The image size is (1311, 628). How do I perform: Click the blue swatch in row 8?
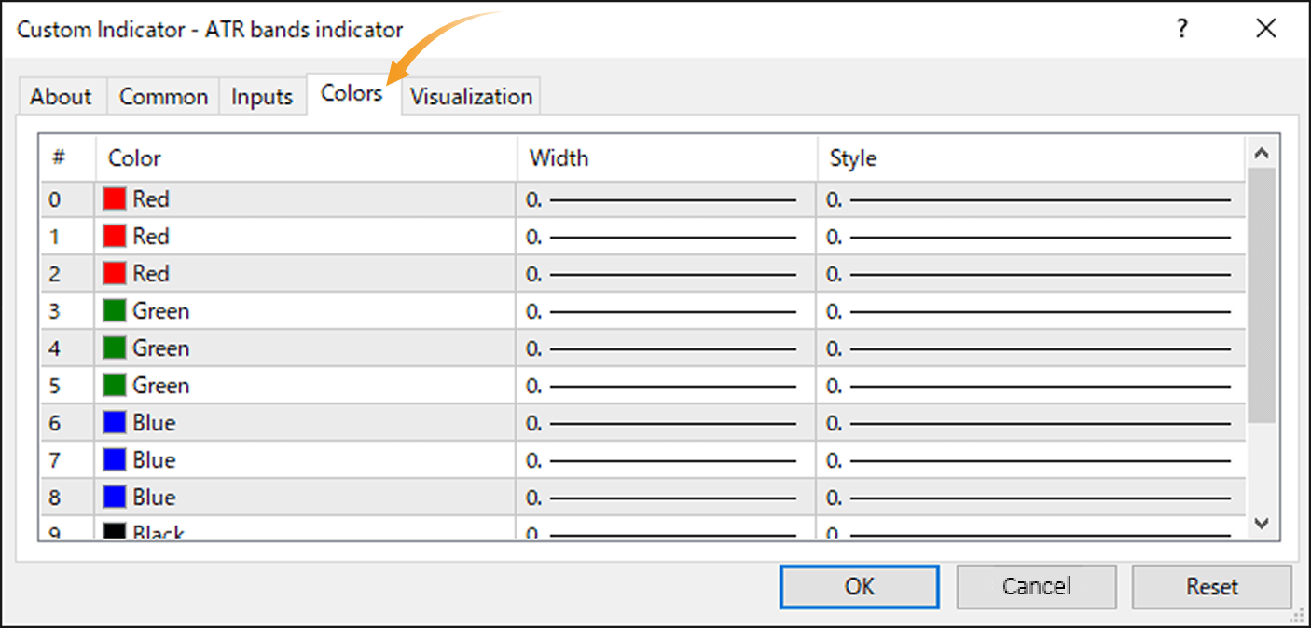115,498
